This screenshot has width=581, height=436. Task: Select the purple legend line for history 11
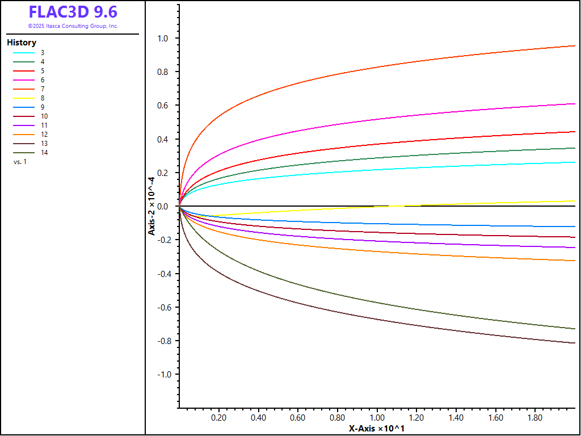[x=24, y=125]
